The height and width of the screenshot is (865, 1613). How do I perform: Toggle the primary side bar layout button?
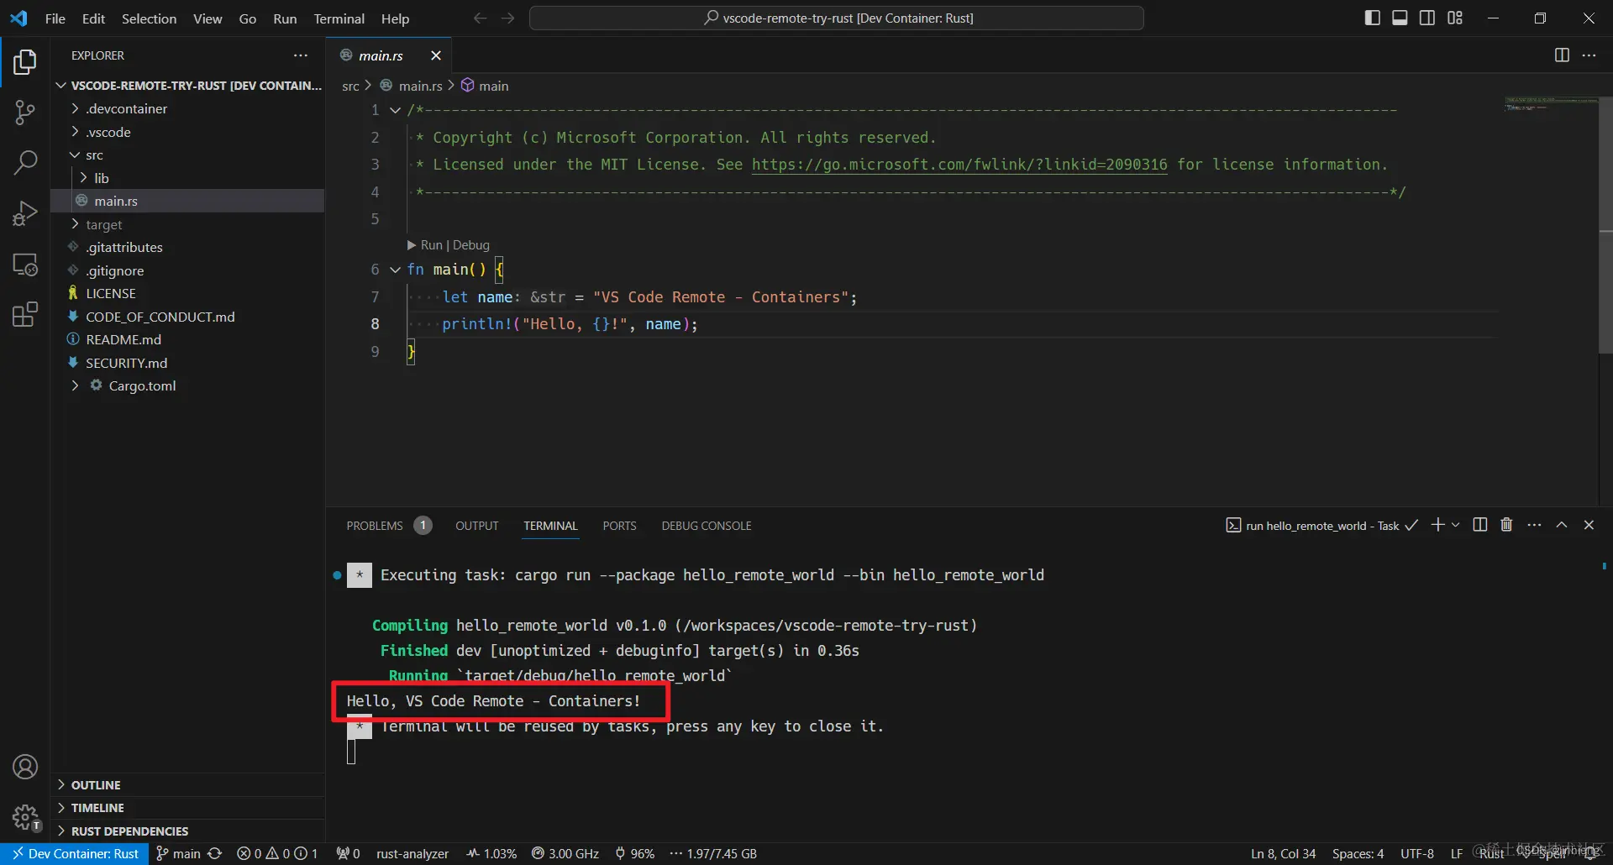(x=1373, y=18)
